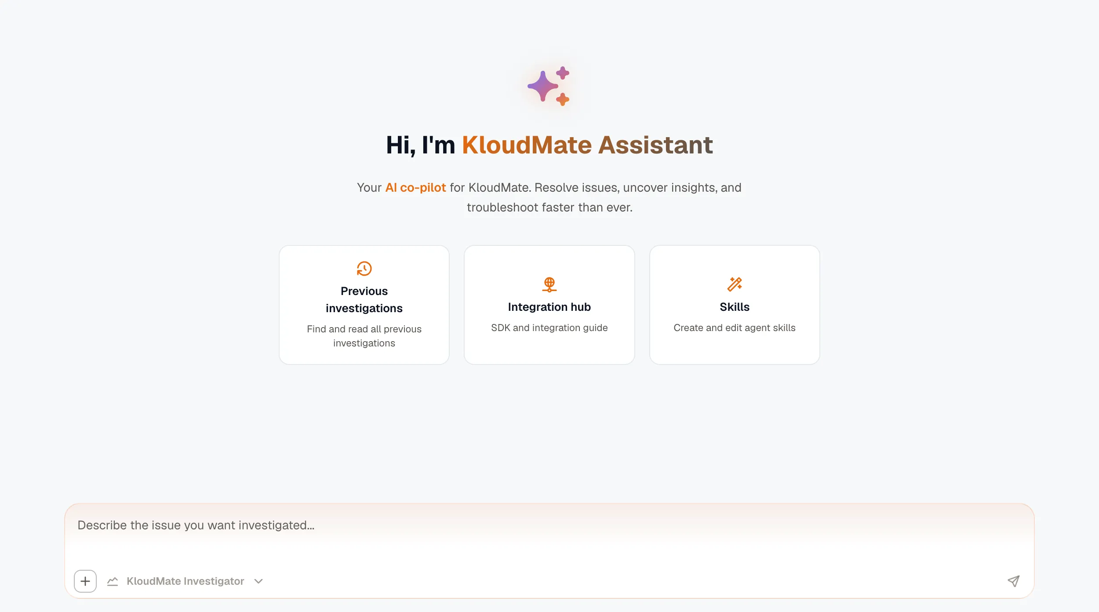This screenshot has height=612, width=1099.
Task: Click the 'AI co-pilot' highlighted text
Action: pos(415,187)
